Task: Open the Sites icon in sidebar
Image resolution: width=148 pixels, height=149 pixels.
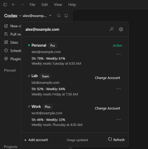Action: [6, 42]
